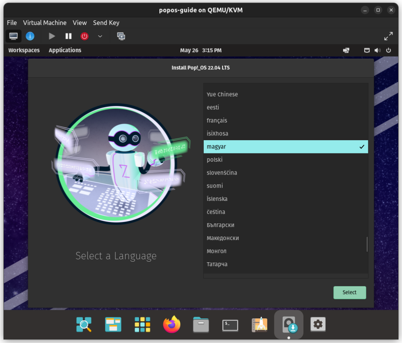Click the language list scrollbar
The width and height of the screenshot is (402, 343).
point(367,244)
